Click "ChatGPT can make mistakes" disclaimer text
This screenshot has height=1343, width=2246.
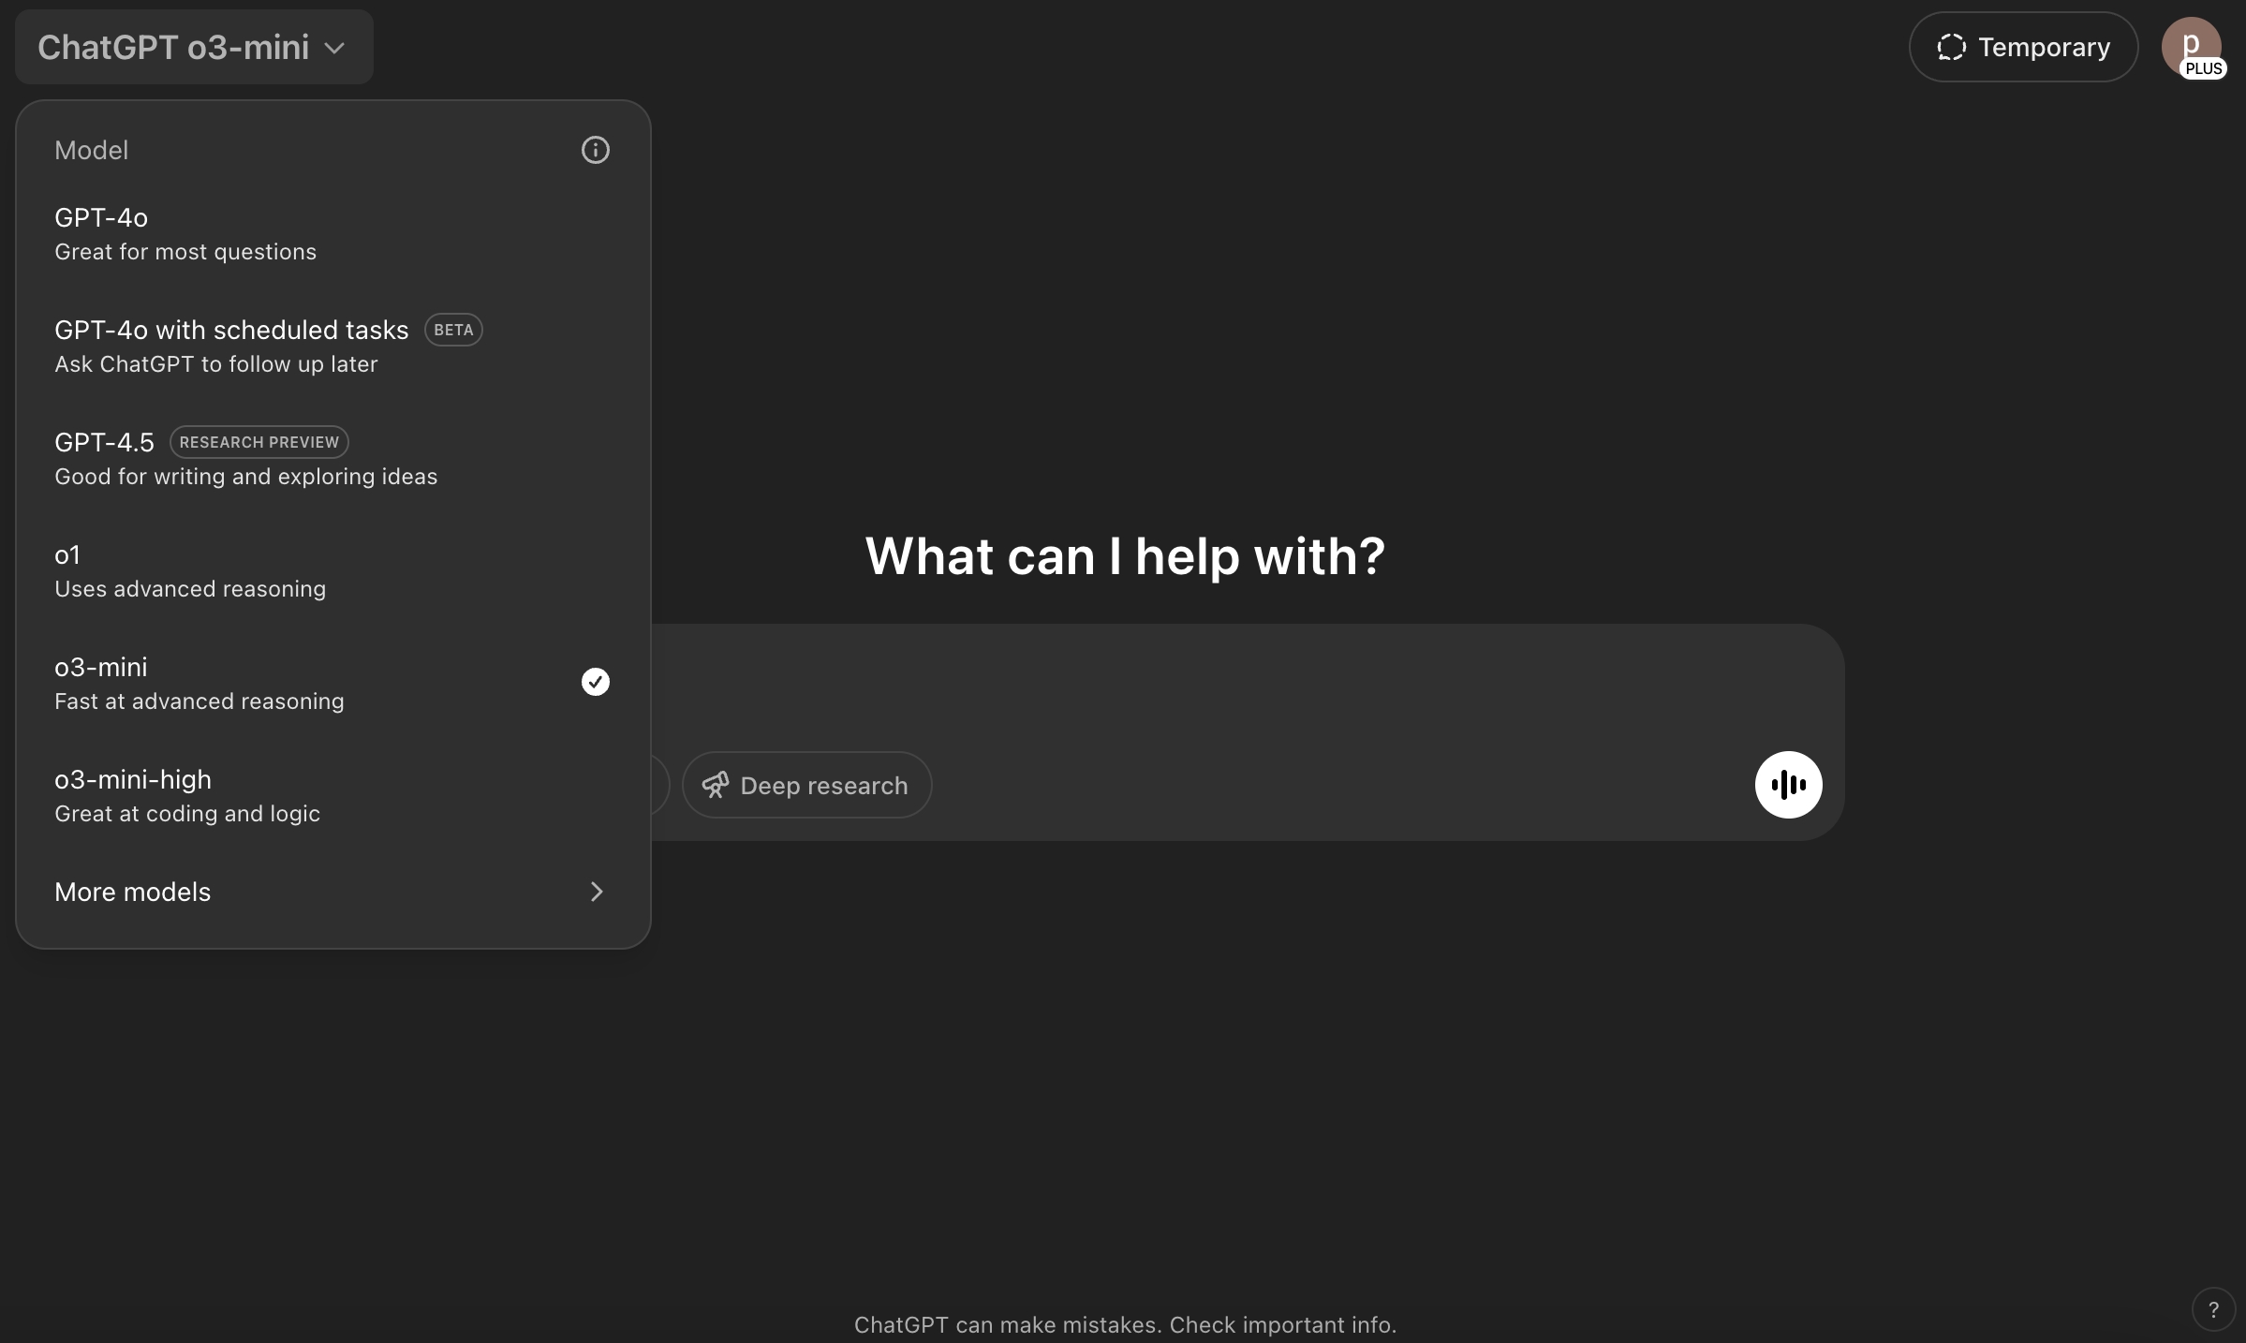coord(1125,1324)
